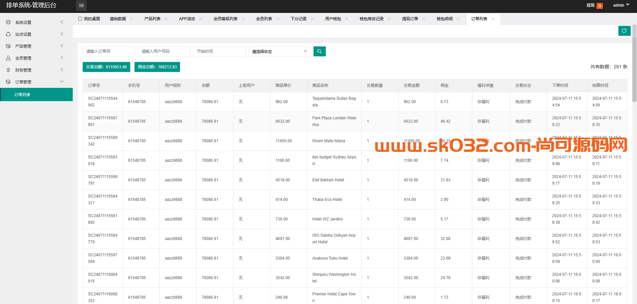637x304 pixels.
Task: Click the hamburger menu icon to collapse sidebar
Action: pos(81,6)
